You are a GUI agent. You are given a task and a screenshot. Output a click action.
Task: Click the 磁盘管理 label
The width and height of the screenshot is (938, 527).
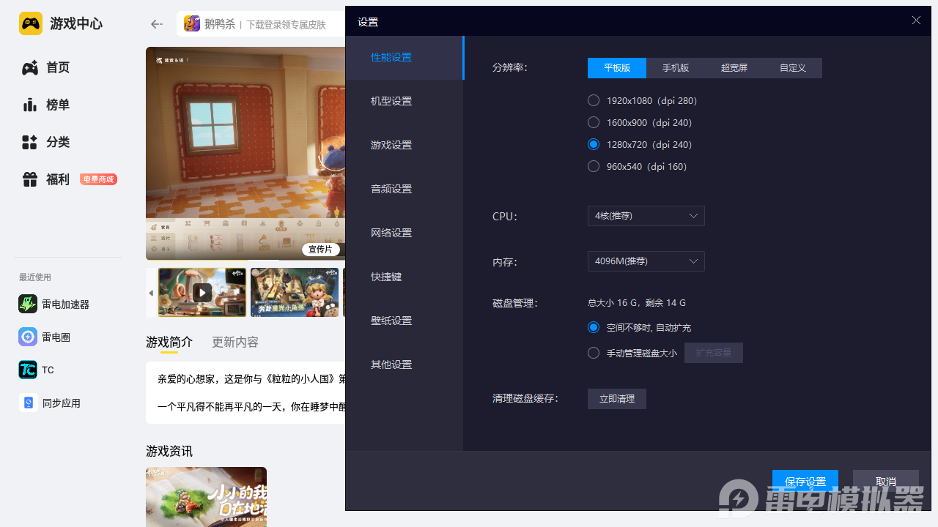(x=515, y=303)
